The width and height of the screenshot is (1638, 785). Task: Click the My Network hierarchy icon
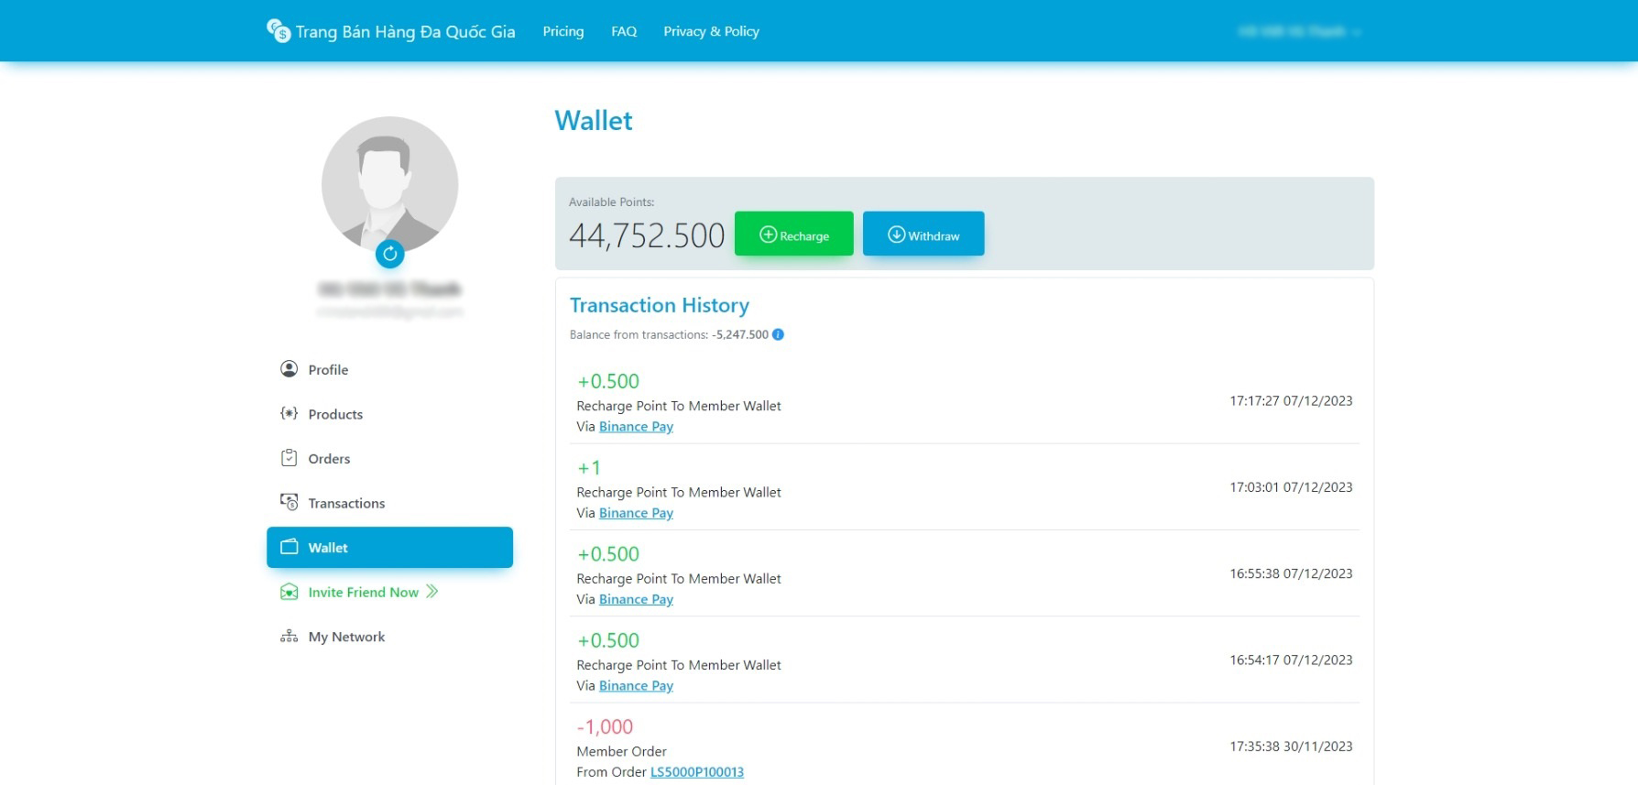coord(289,636)
